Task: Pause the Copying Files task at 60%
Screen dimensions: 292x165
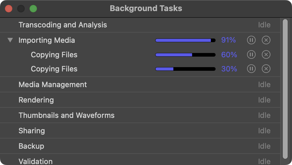Action: (x=251, y=55)
